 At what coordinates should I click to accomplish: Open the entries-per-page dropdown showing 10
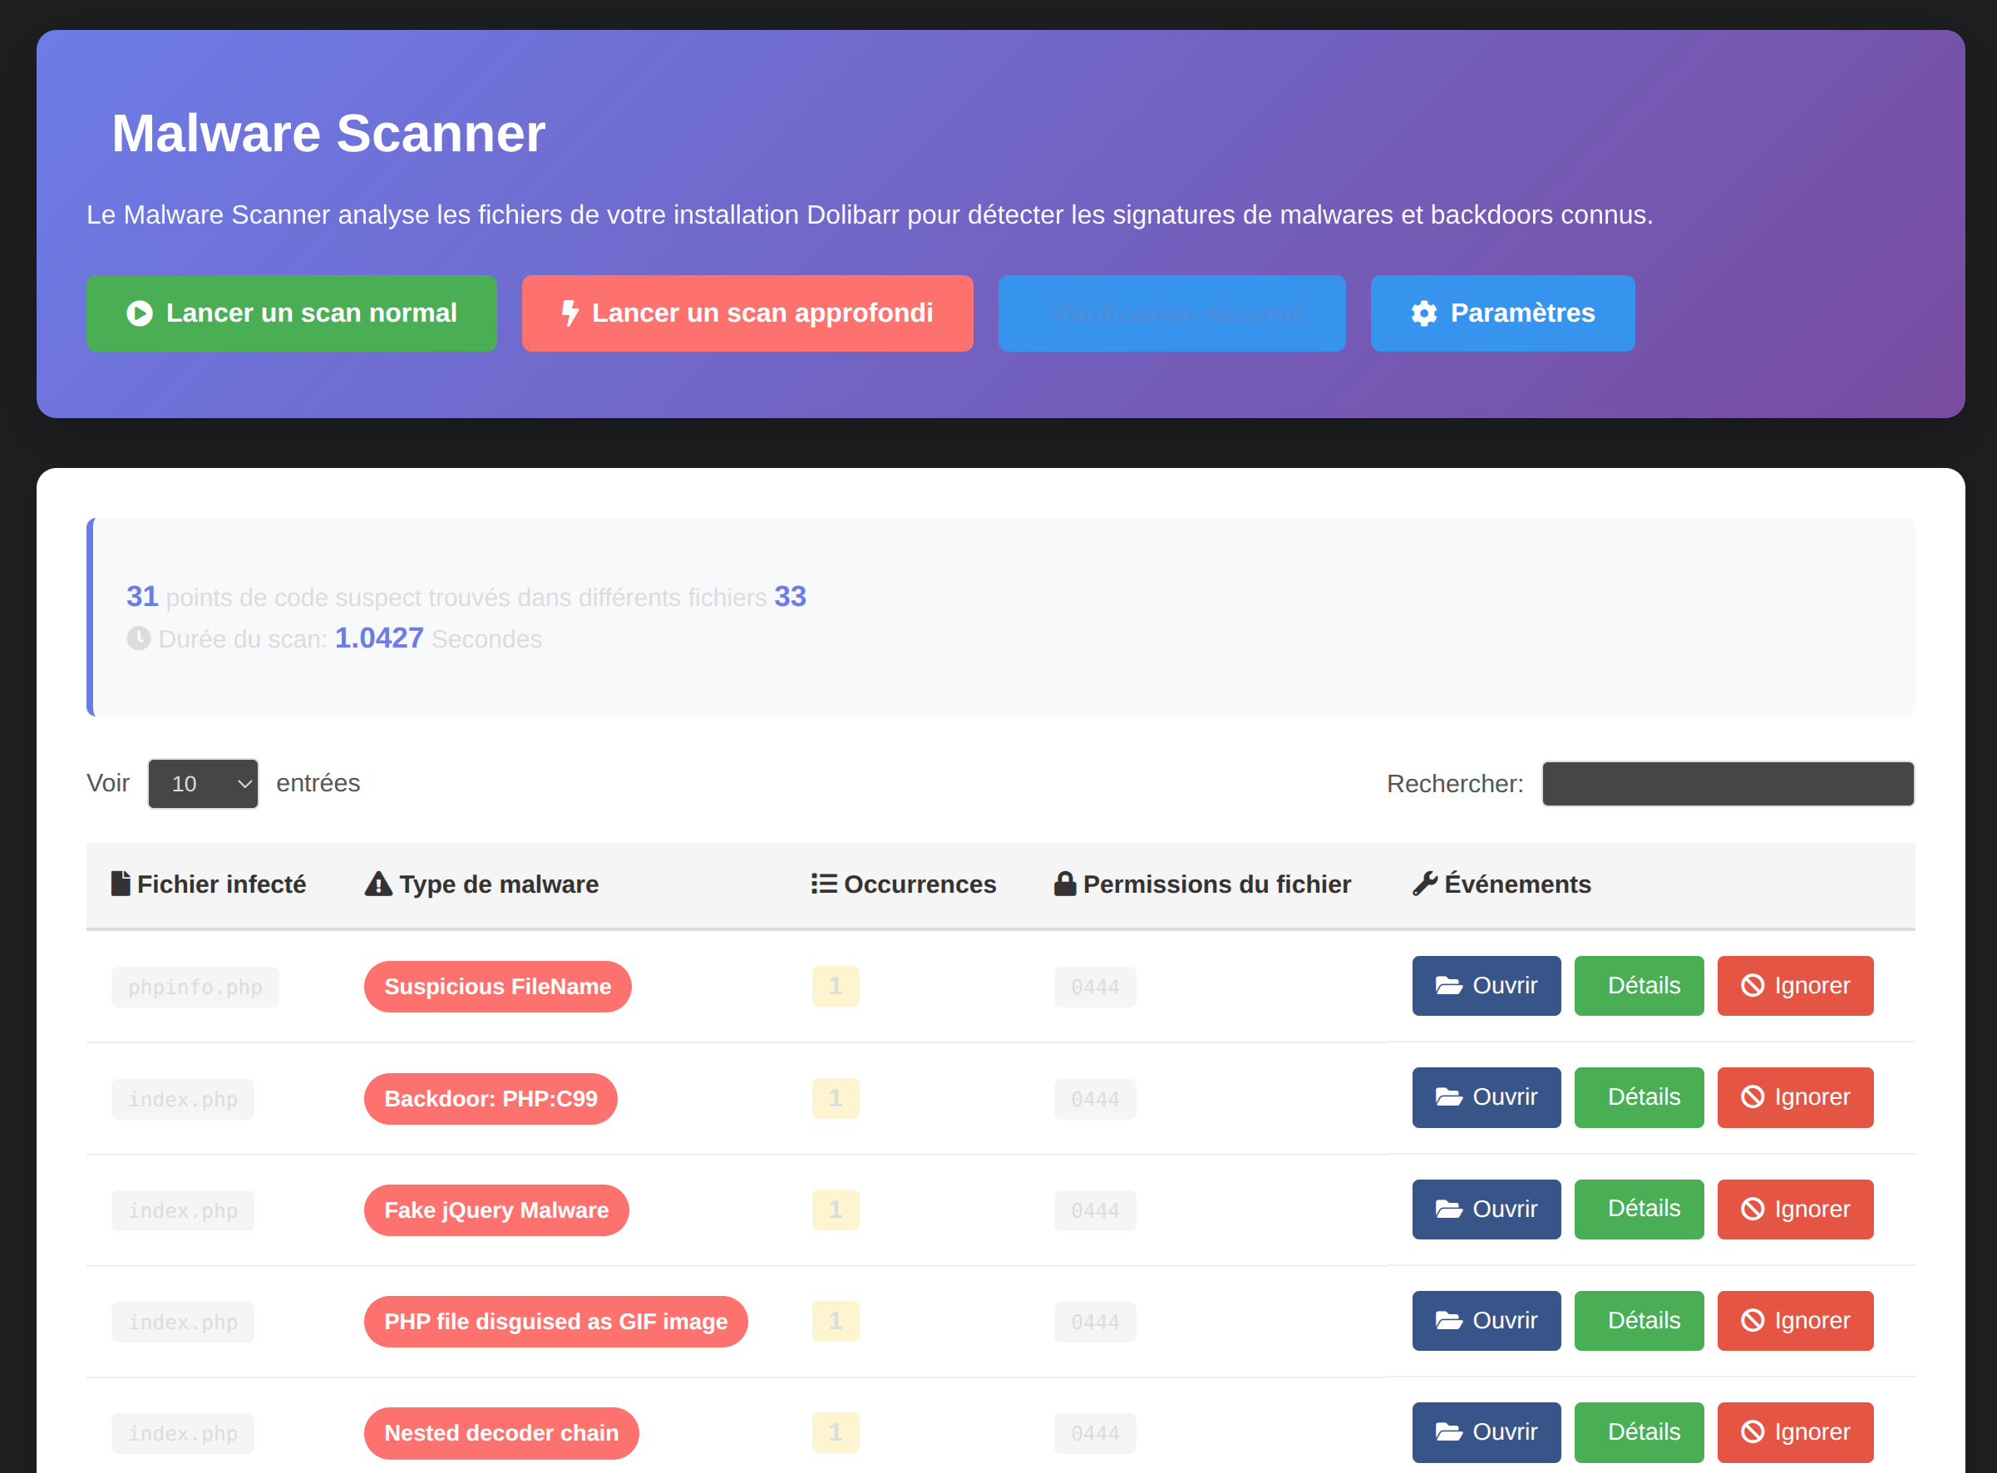(x=203, y=784)
